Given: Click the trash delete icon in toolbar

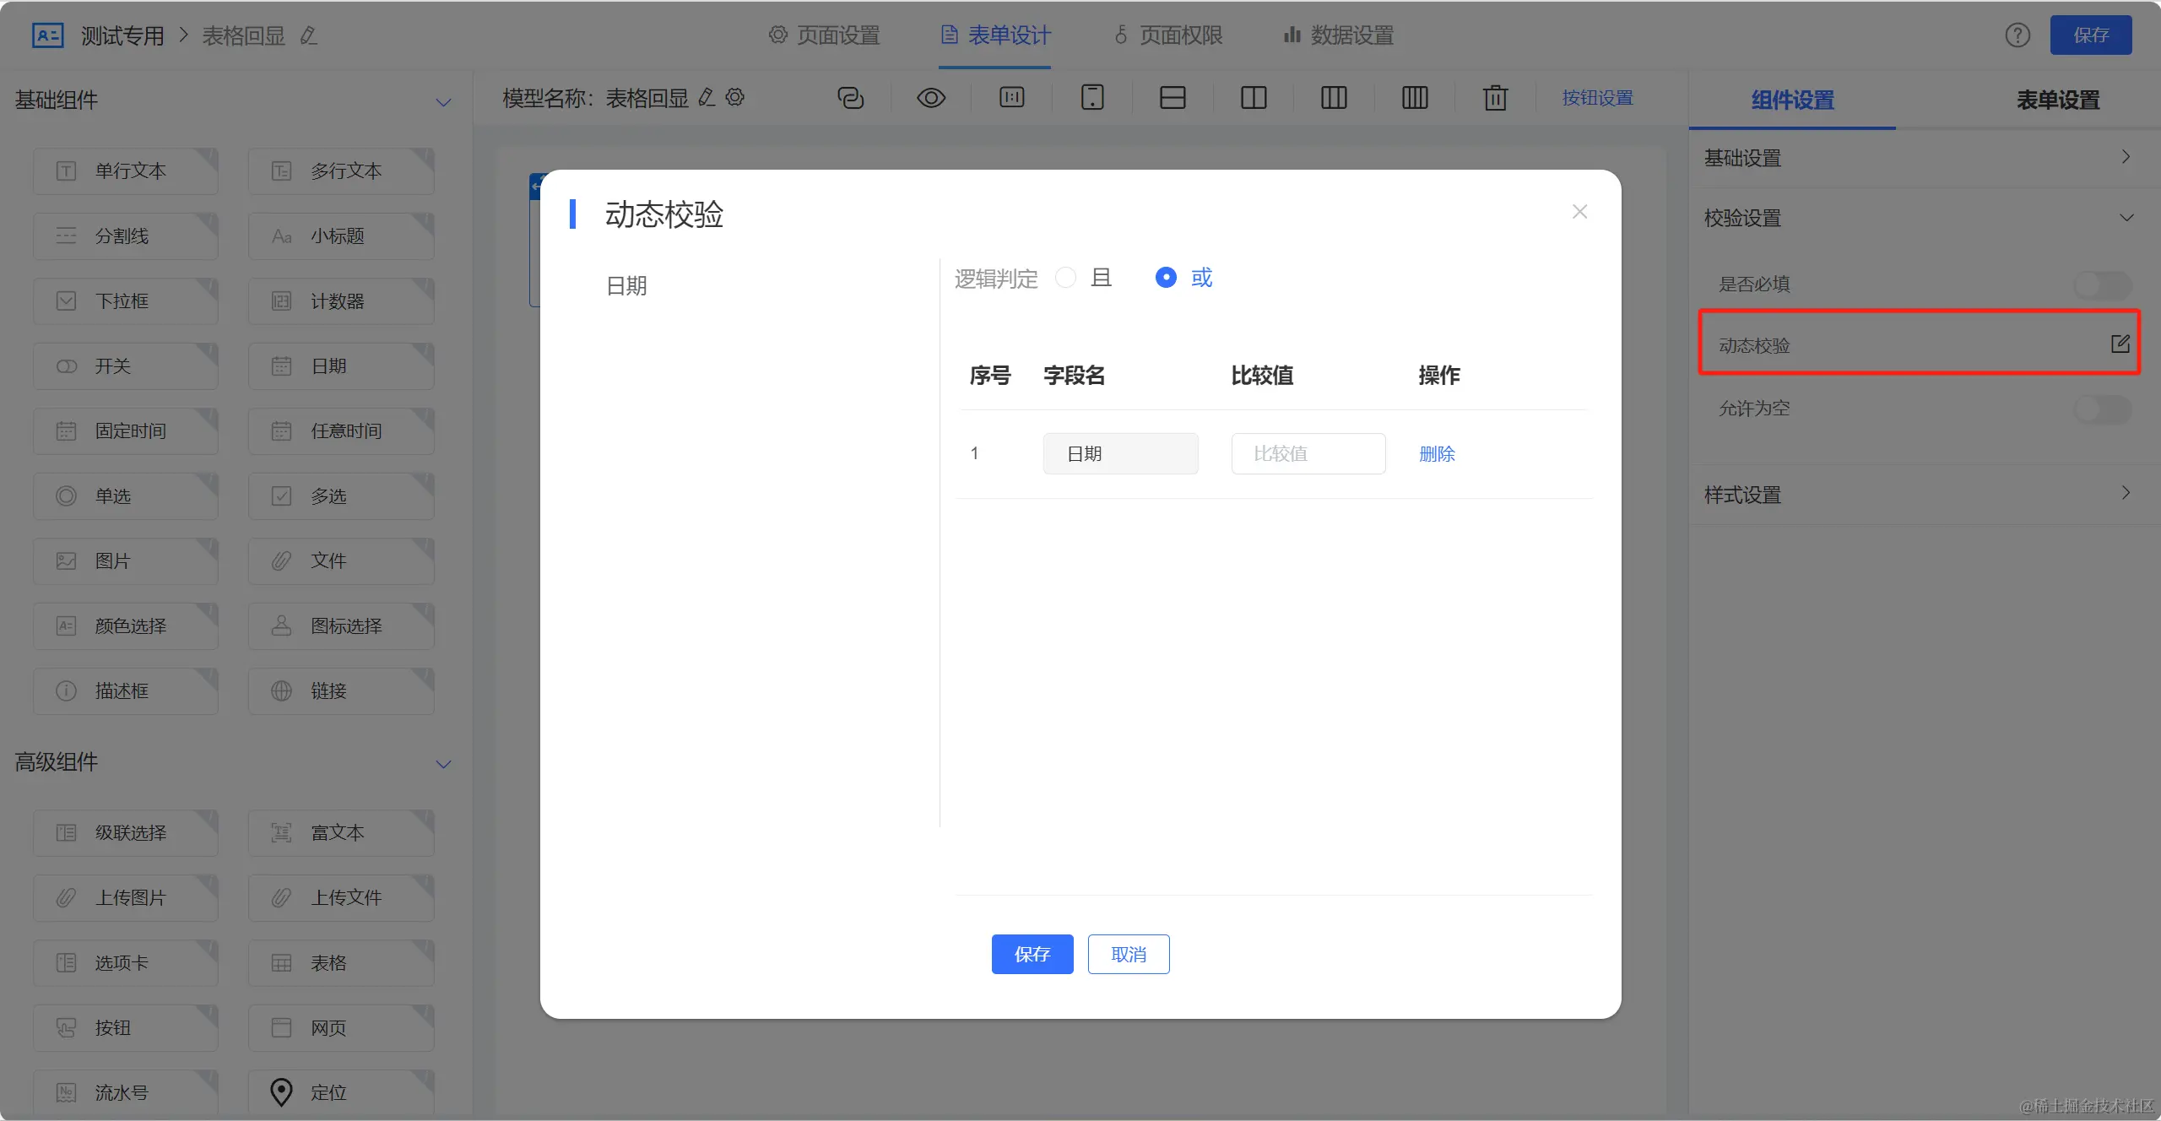Looking at the screenshot, I should click(x=1495, y=98).
